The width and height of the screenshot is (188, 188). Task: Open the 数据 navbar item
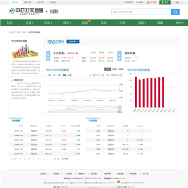pos(85,23)
